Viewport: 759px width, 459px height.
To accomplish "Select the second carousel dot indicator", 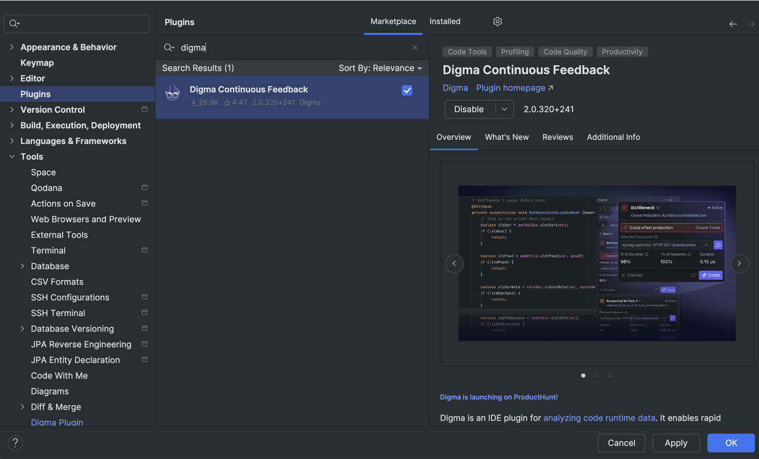I will pos(596,375).
